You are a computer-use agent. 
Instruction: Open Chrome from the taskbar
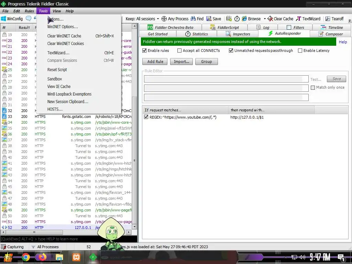tap(26, 257)
